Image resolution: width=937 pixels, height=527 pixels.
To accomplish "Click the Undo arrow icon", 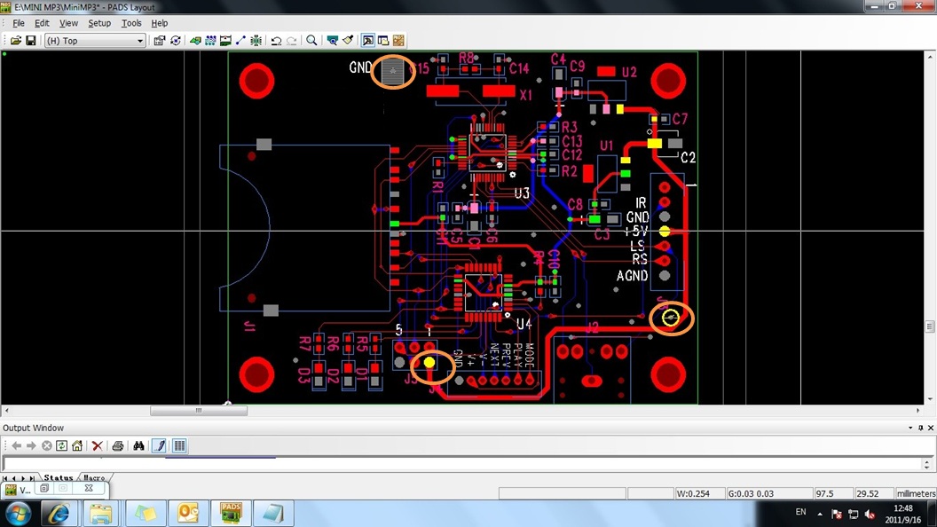I will click(x=276, y=41).
